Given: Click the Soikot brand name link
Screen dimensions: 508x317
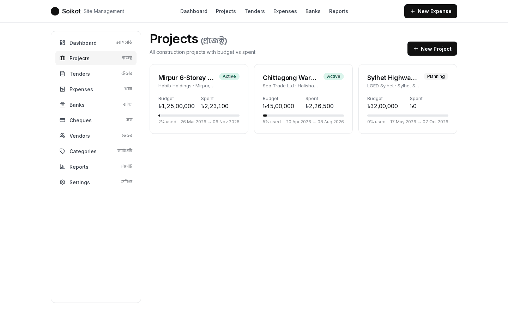Looking at the screenshot, I should [71, 11].
